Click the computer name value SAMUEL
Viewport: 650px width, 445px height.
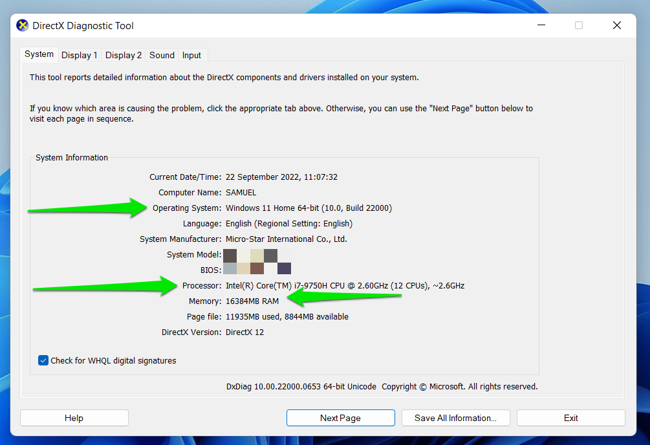241,193
